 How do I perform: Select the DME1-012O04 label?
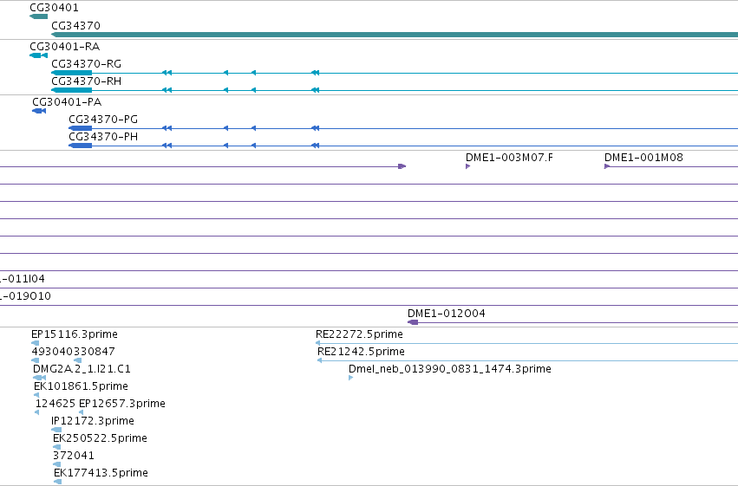pos(447,314)
